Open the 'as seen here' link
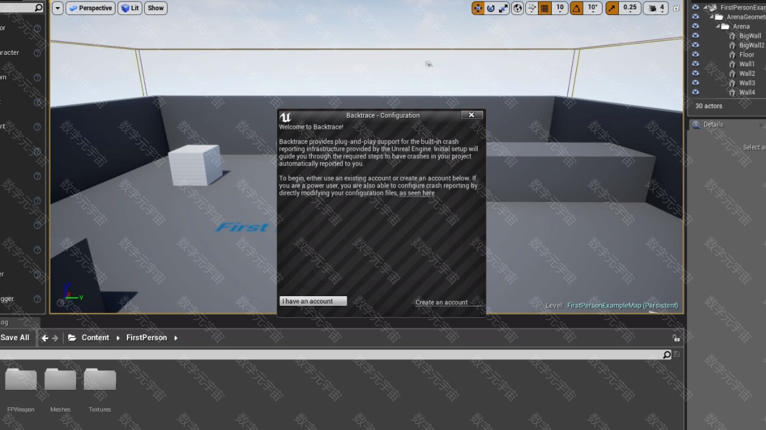766x430 pixels. pos(417,193)
